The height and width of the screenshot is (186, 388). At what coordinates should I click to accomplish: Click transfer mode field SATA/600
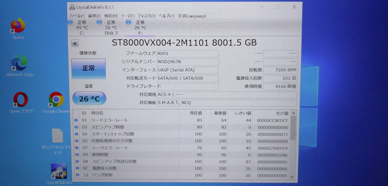click(188, 78)
